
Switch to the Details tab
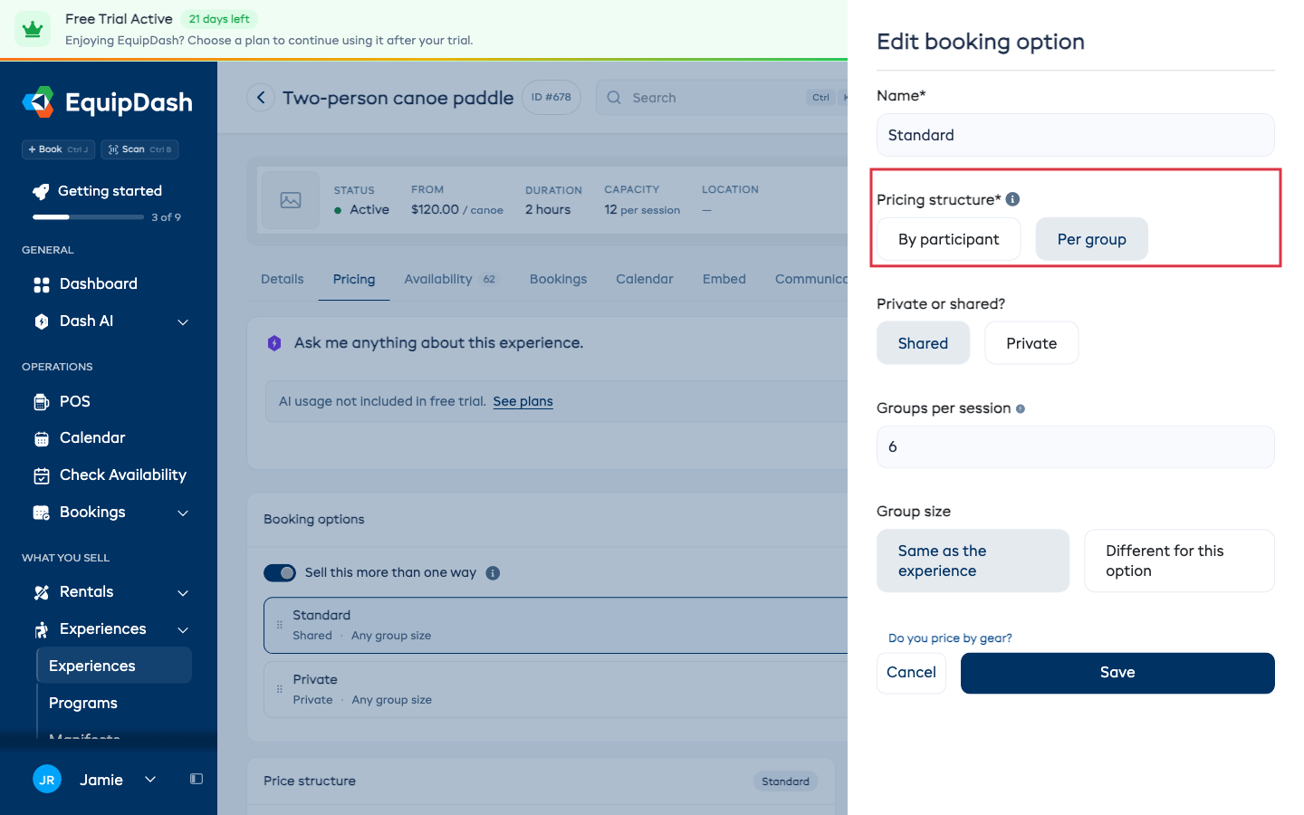click(283, 279)
